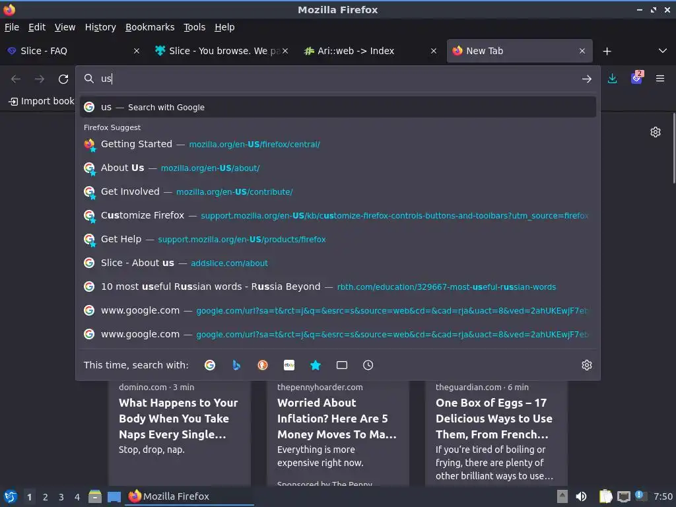The height and width of the screenshot is (507, 676).
Task: Open the domino.com naps article card
Action: [180, 433]
